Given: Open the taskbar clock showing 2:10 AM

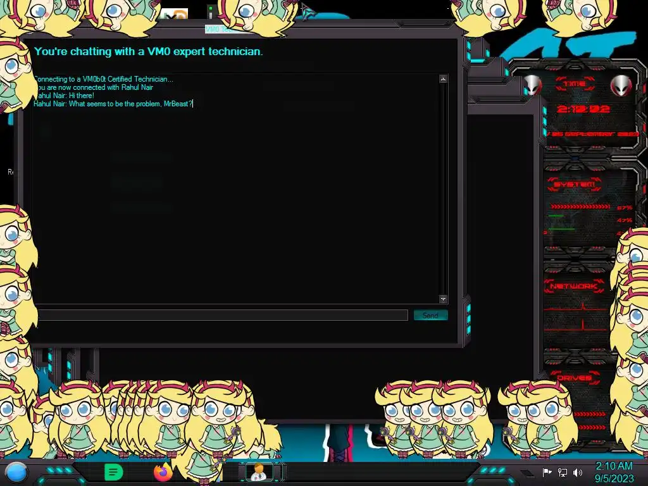Looking at the screenshot, I should coord(614,472).
